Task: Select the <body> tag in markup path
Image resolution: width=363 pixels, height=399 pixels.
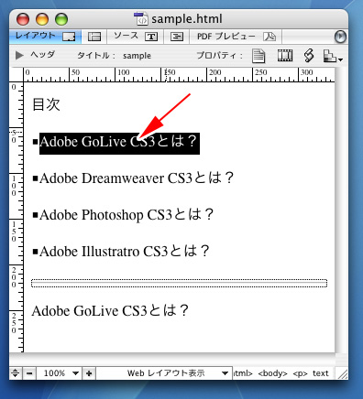Action: point(272,373)
